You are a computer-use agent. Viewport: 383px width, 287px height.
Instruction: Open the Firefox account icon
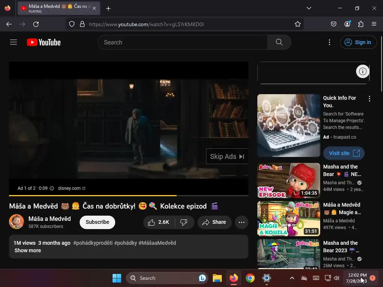tap(347, 24)
